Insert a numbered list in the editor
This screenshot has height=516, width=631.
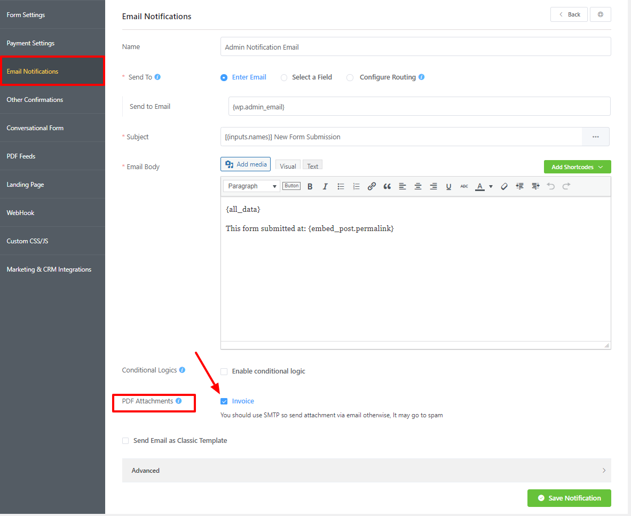[x=356, y=186]
